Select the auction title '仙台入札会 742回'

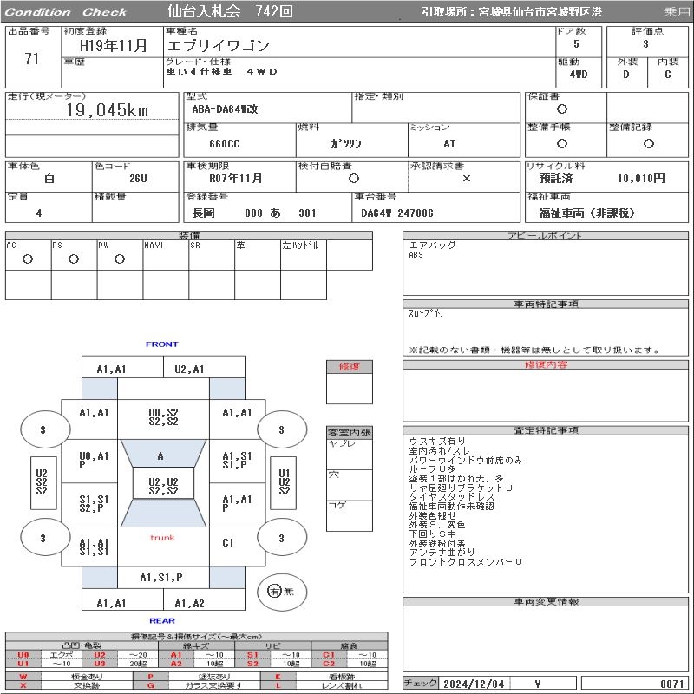(x=230, y=11)
